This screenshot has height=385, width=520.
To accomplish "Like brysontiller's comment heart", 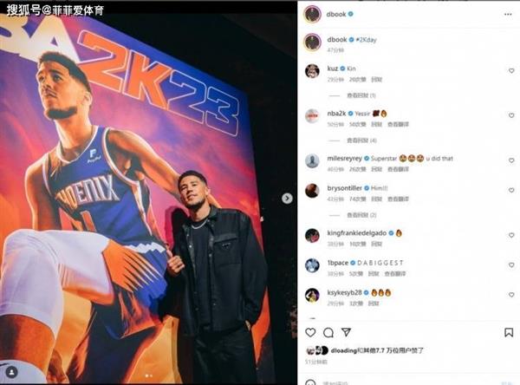I will (511, 190).
